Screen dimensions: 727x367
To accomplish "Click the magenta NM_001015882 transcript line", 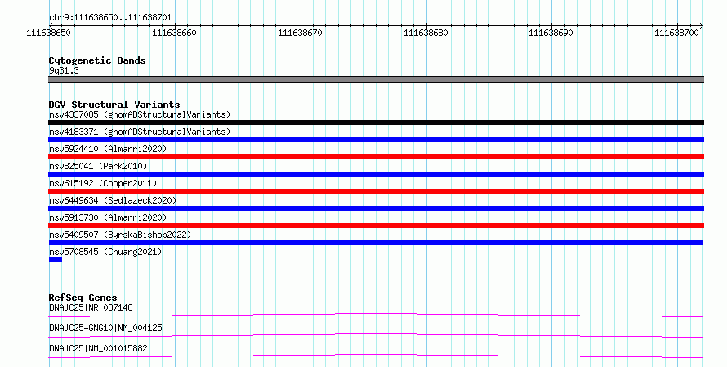I will coord(376,356).
